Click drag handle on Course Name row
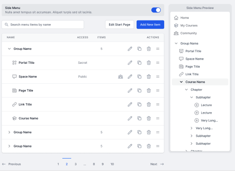 click(158, 118)
